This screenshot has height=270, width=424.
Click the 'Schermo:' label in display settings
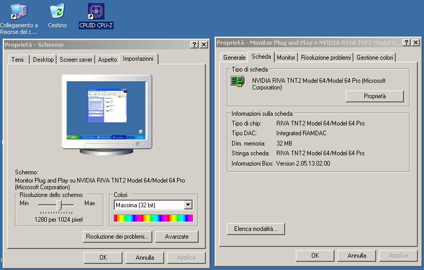click(x=27, y=172)
